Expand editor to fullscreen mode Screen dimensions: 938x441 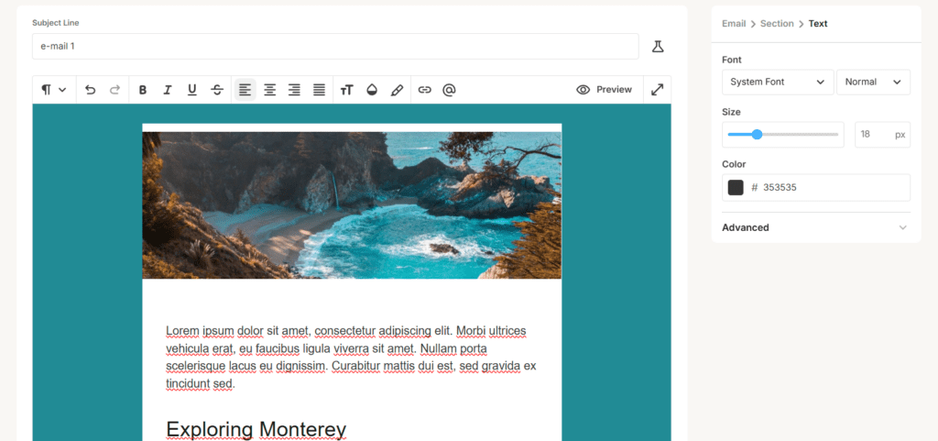pyautogui.click(x=658, y=90)
